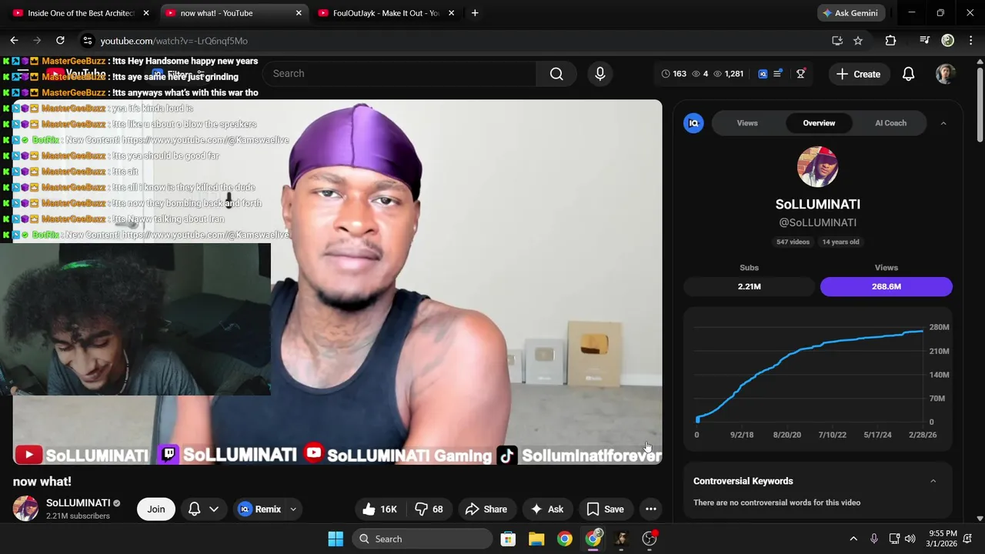985x554 pixels.
Task: Click the Ask button below the video
Action: point(546,509)
